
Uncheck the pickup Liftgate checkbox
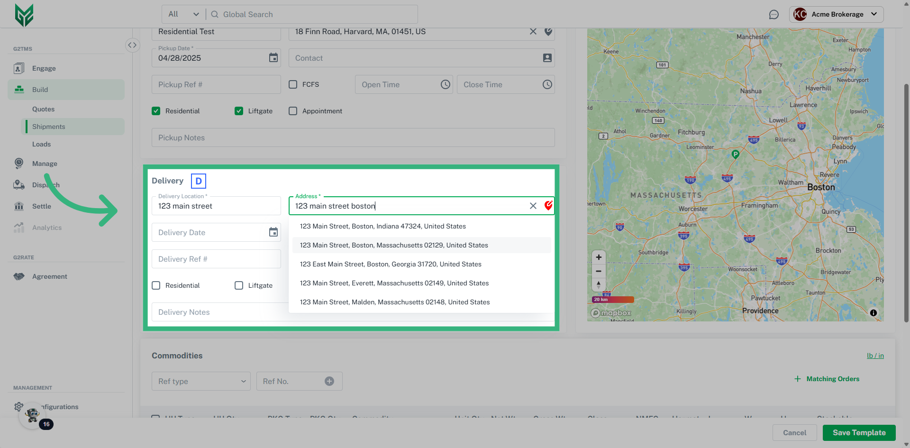pos(239,111)
